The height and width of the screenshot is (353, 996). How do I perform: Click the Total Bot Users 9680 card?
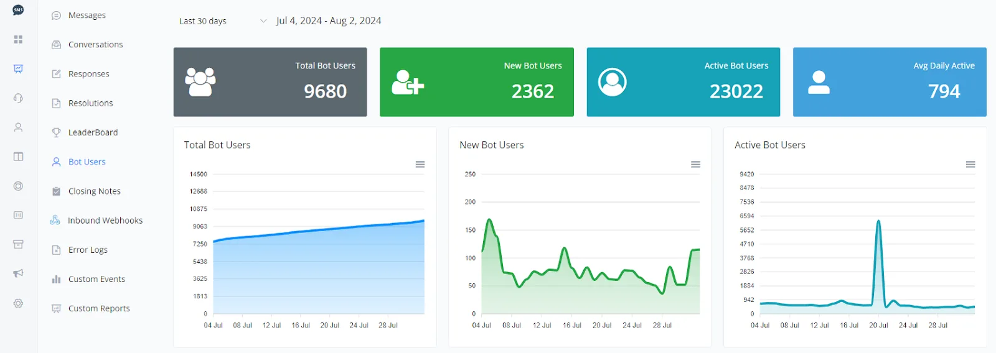pyautogui.click(x=270, y=82)
